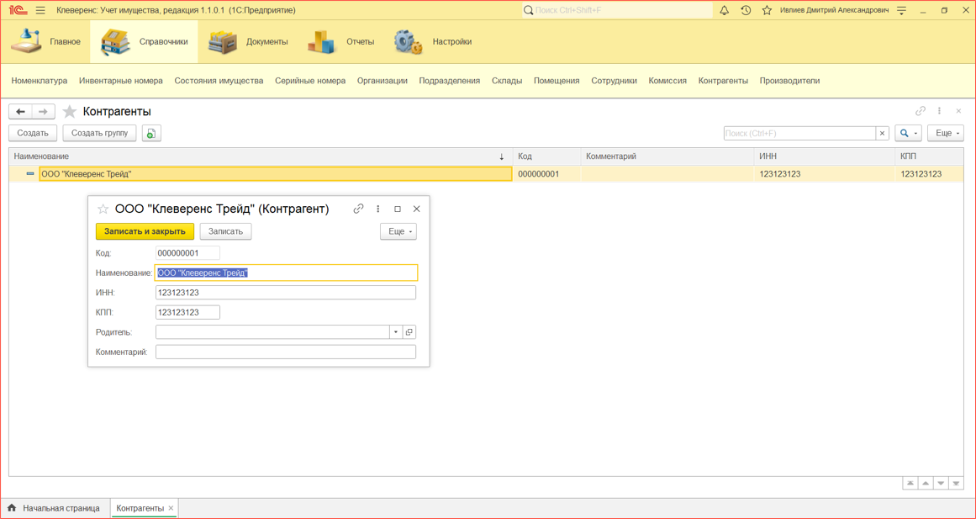Open Склады link
This screenshot has width=976, height=519.
point(507,81)
